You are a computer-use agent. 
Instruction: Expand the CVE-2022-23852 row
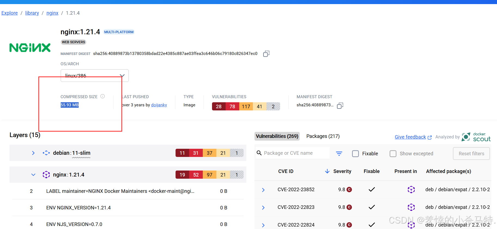point(263,190)
